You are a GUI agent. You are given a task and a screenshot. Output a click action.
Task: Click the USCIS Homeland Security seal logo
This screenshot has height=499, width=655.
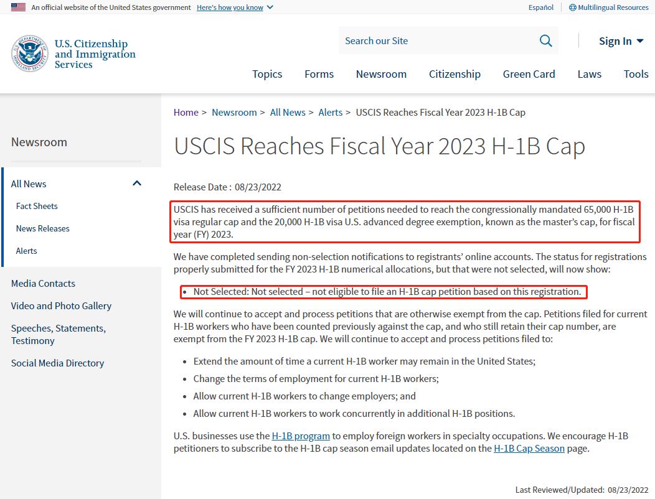[29, 54]
